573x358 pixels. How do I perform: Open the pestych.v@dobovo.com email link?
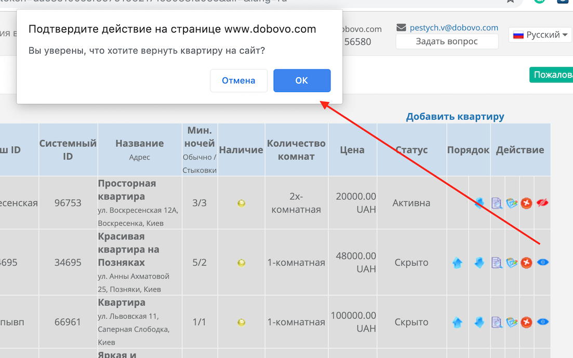coord(454,27)
